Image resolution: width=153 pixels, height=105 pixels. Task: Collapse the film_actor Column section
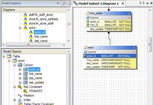coord(129,18)
